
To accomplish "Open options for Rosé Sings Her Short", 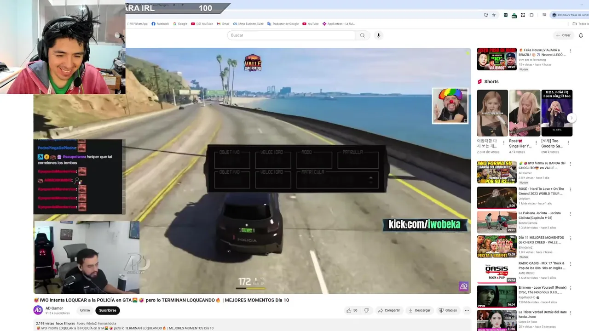I will (x=536, y=143).
